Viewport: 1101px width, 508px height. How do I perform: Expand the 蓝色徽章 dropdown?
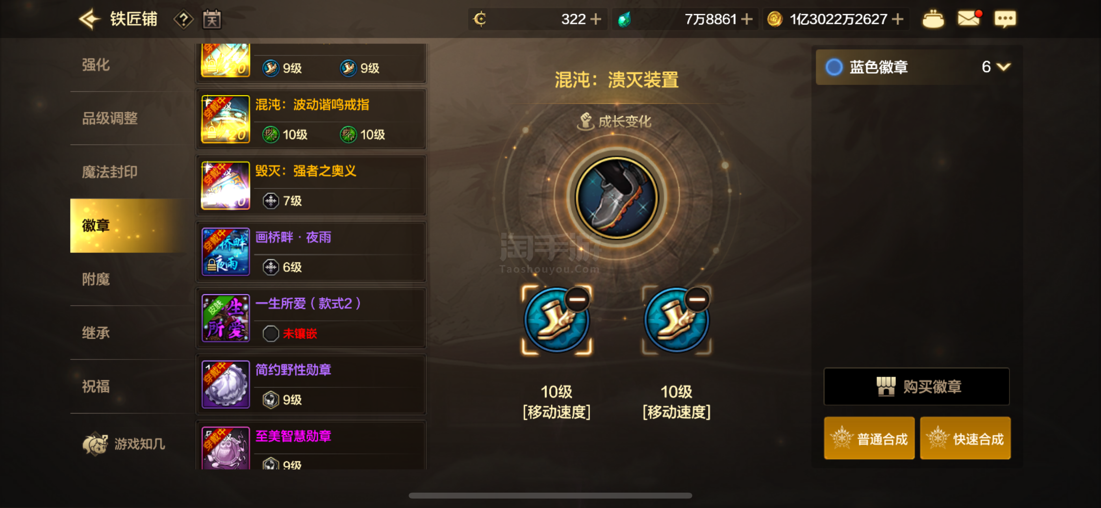tap(1003, 67)
